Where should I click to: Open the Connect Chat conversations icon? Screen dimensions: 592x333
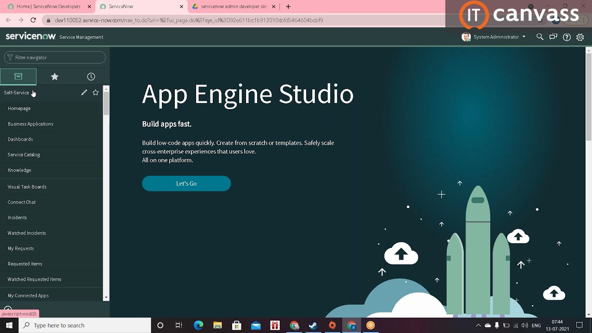click(x=553, y=37)
